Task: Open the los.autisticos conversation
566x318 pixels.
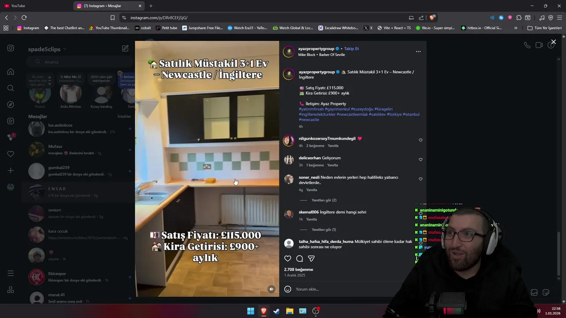Action: 80,129
